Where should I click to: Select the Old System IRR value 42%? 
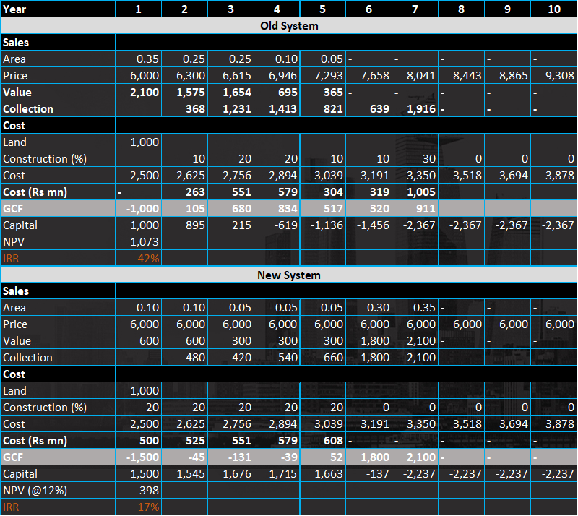click(148, 258)
